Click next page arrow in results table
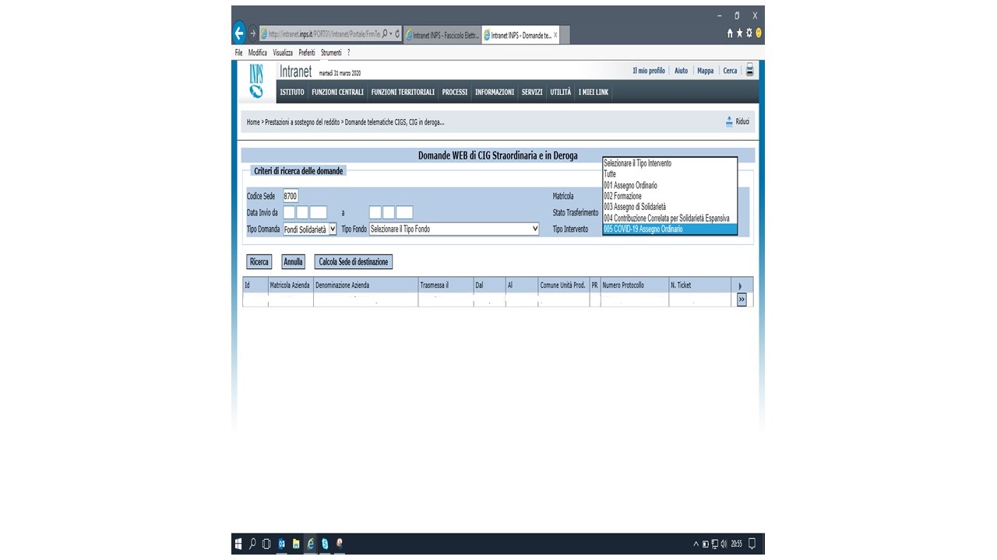The height and width of the screenshot is (560, 997). 742,299
